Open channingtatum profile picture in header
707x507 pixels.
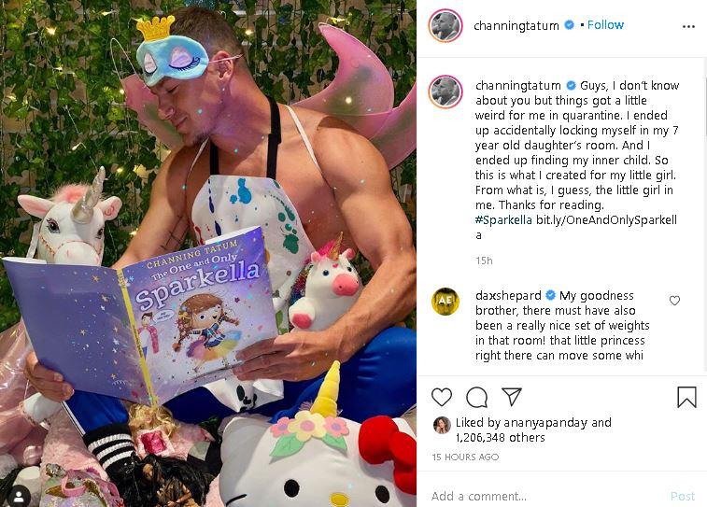coord(445,25)
